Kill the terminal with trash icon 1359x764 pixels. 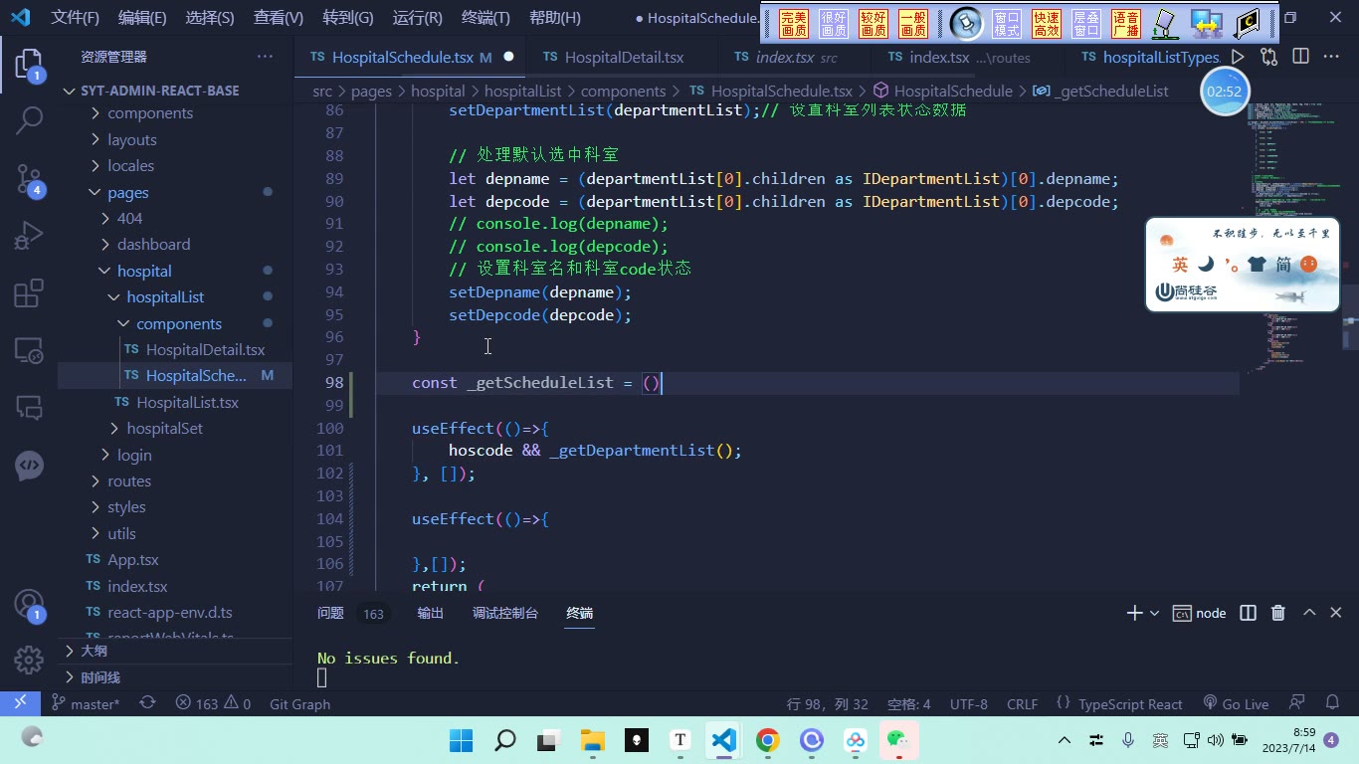[x=1278, y=613]
